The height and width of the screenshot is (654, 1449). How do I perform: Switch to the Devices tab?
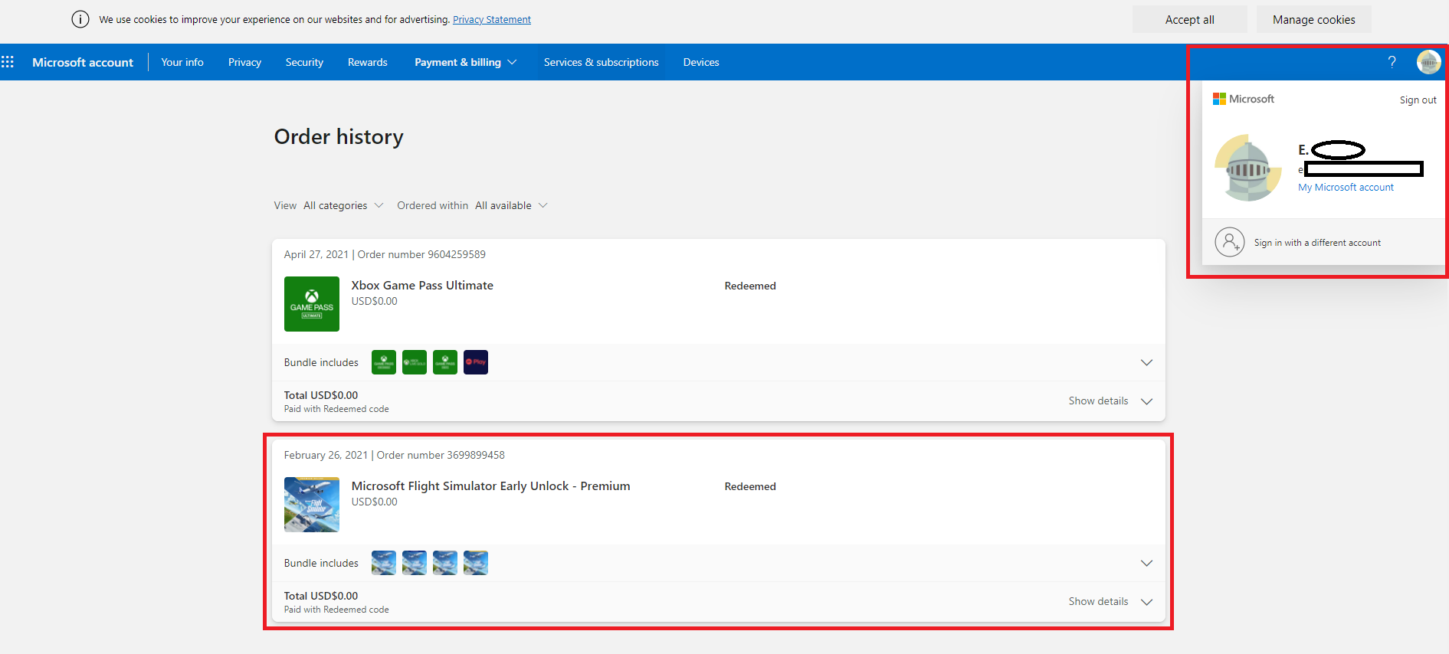click(x=701, y=62)
